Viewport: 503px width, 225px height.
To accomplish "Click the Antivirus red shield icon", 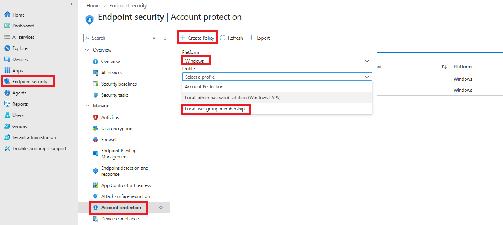I will pos(96,117).
